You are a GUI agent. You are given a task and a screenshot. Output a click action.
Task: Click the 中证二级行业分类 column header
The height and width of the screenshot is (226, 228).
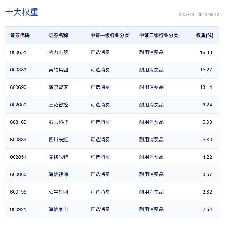[x=159, y=35]
